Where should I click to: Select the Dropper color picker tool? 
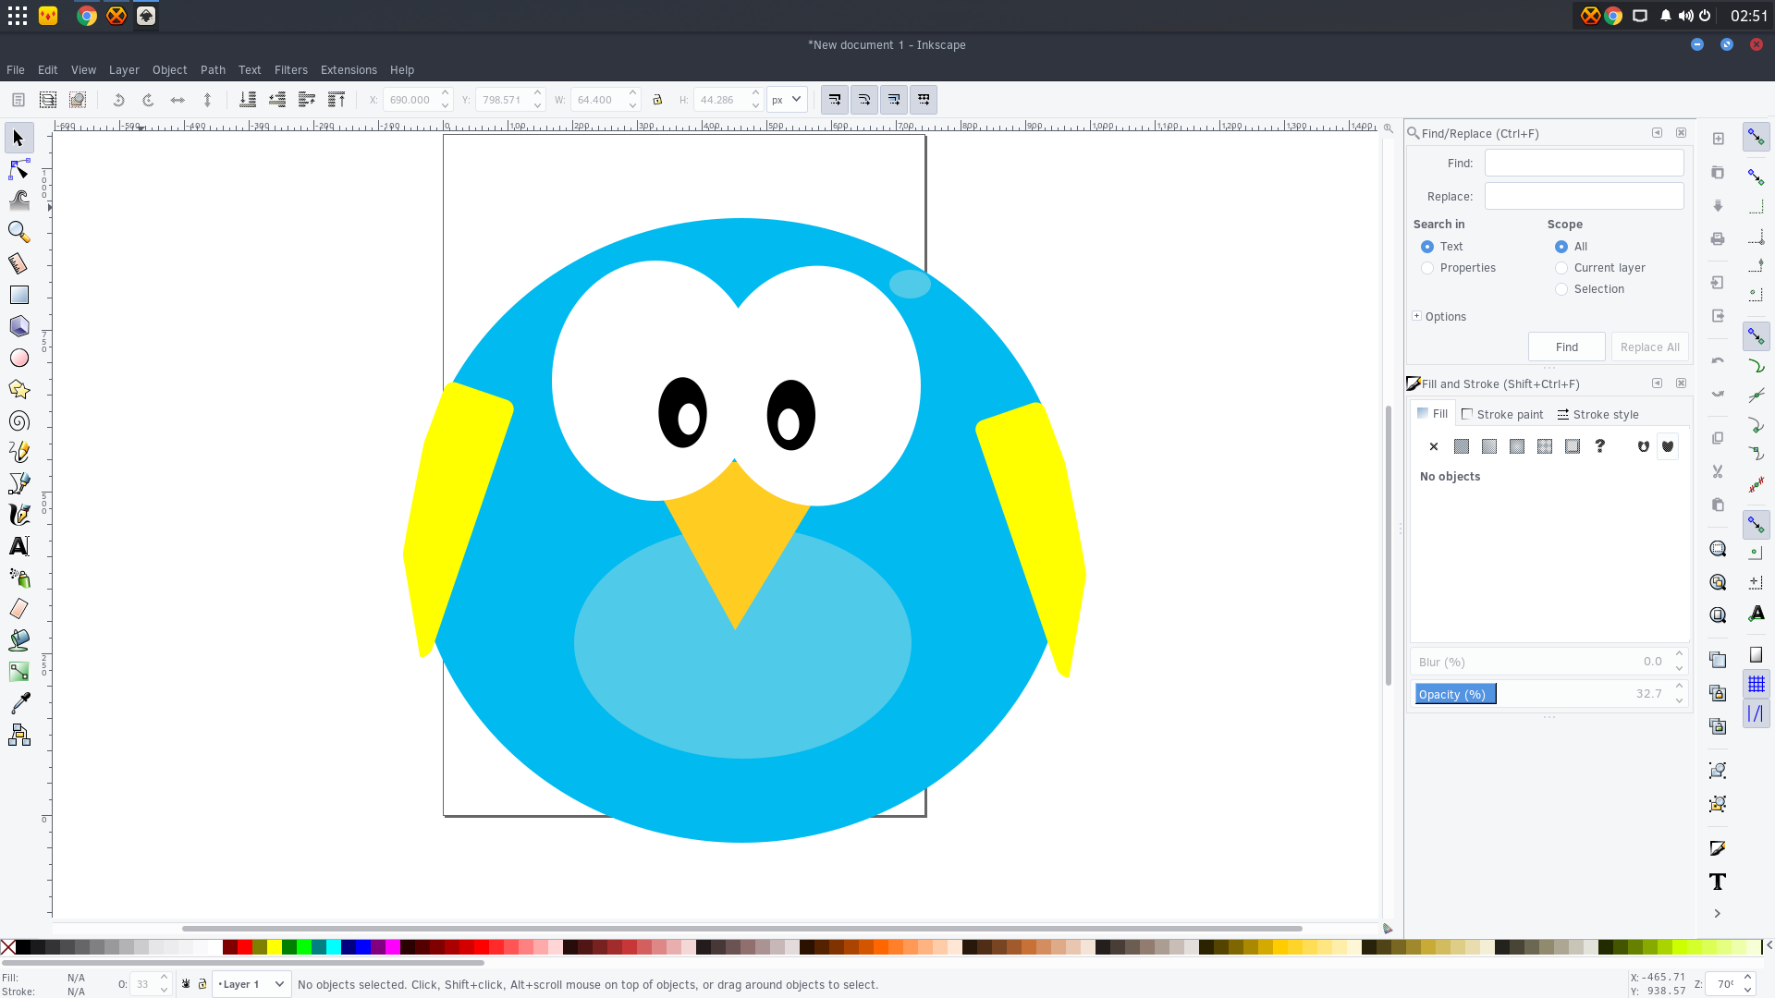pyautogui.click(x=18, y=703)
